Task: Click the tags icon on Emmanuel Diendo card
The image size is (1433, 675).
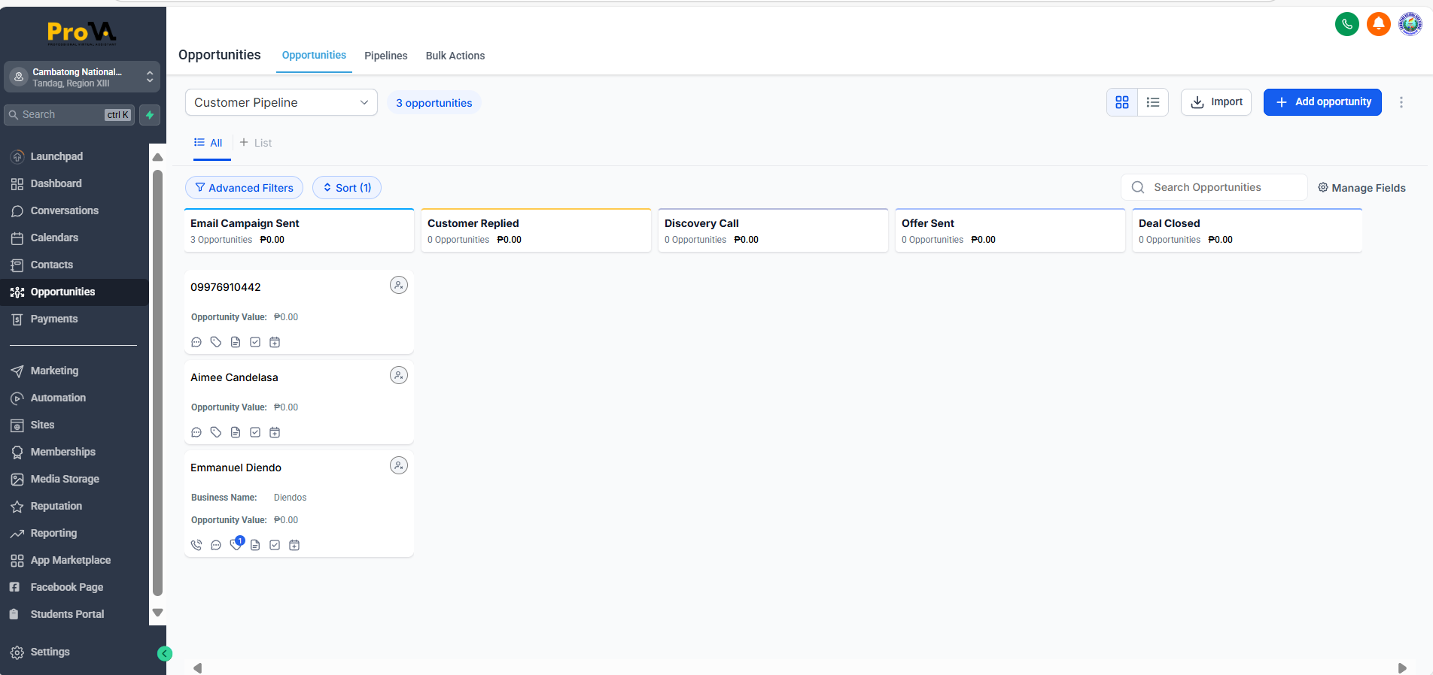Action: 236,545
